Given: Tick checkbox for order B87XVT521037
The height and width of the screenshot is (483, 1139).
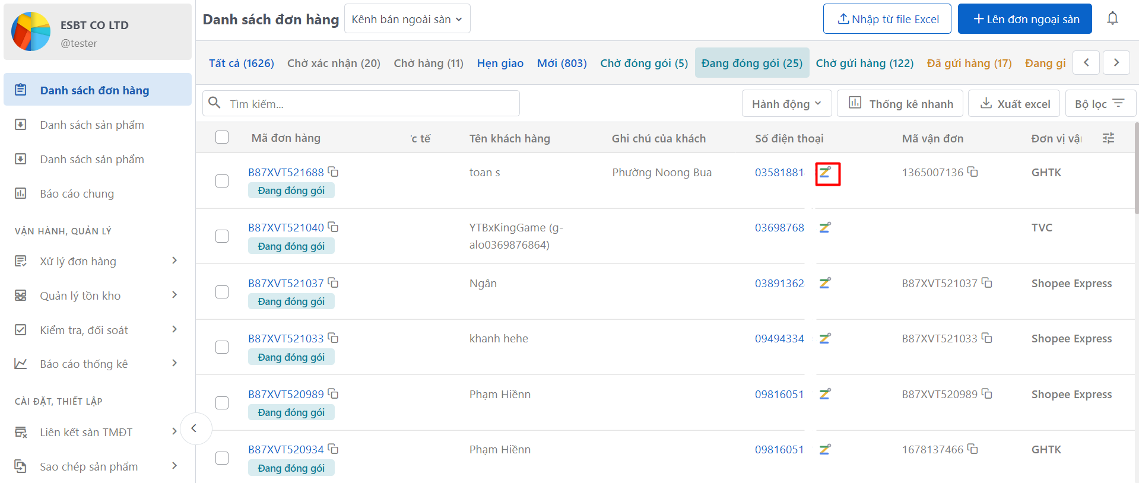Looking at the screenshot, I should pyautogui.click(x=222, y=292).
